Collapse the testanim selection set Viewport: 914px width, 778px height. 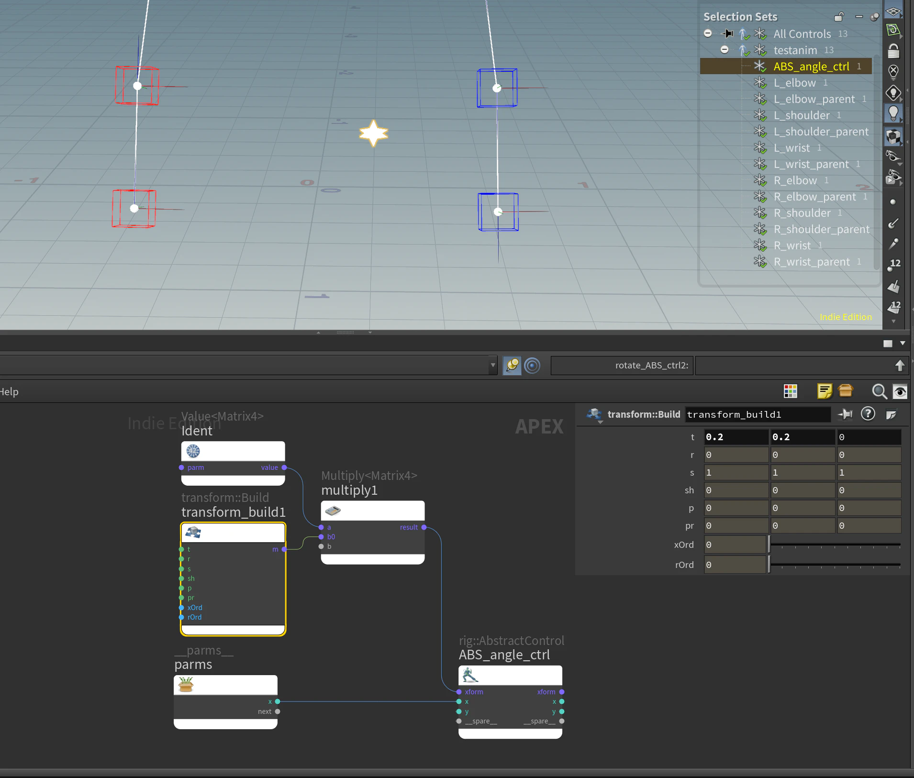point(725,50)
